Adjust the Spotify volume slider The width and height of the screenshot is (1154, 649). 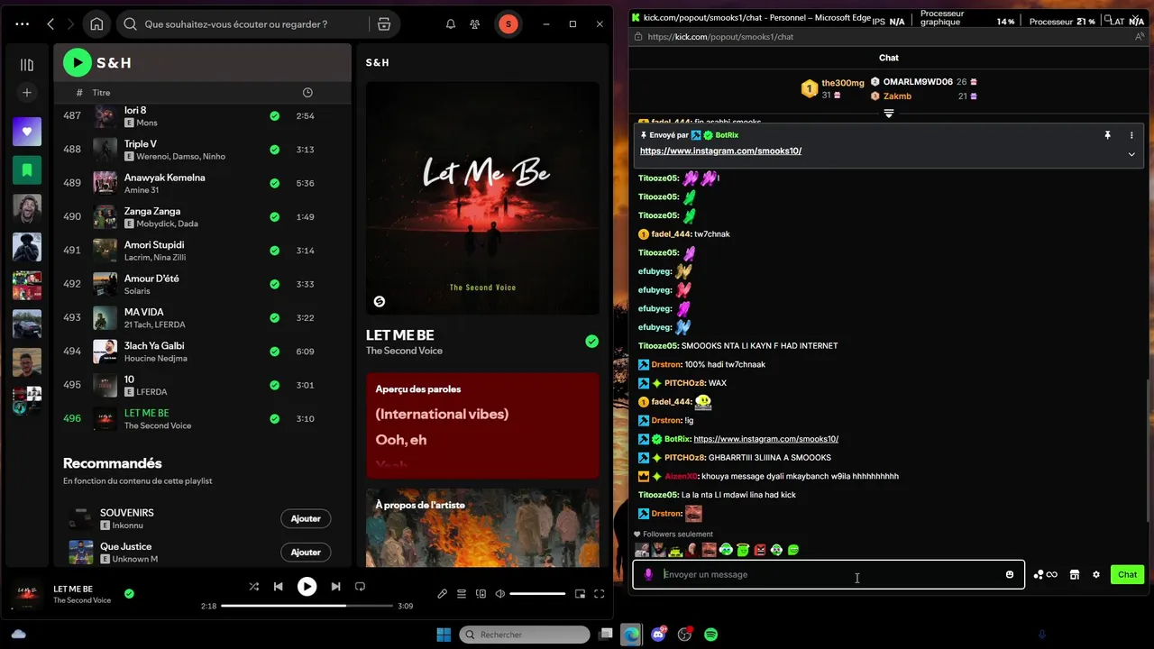[x=537, y=594]
